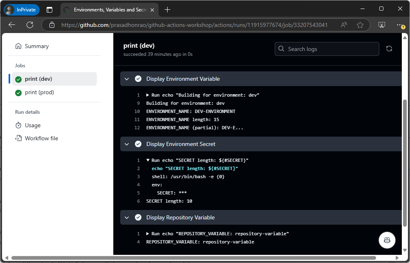Image resolution: width=410 pixels, height=263 pixels.
Task: Start a Web Capture screenshot
Action: [x=381, y=24]
